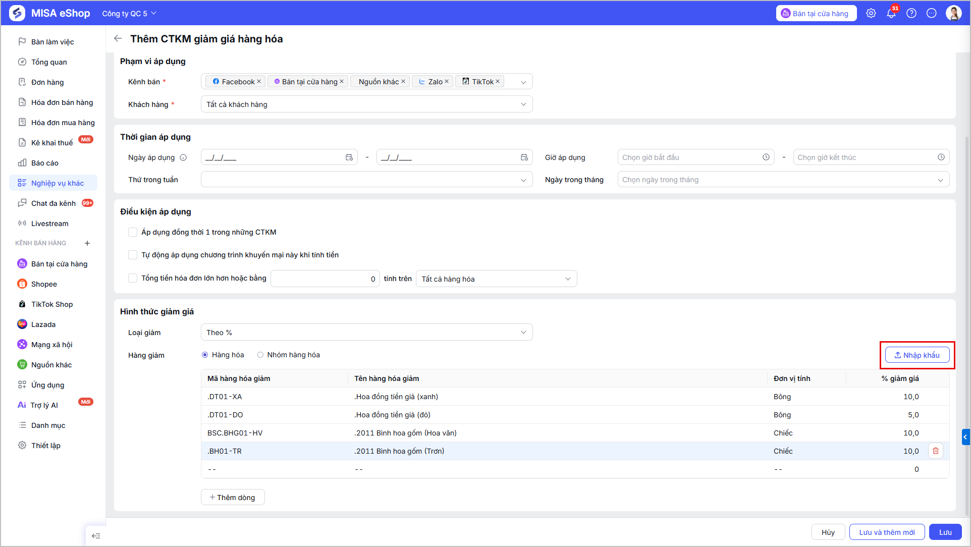971x547 pixels.
Task: Delete the .BH01-TR row with trash icon
Action: 936,451
